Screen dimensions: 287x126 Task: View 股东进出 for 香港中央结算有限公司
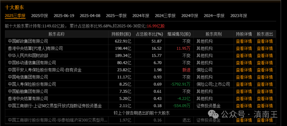tap(265, 99)
